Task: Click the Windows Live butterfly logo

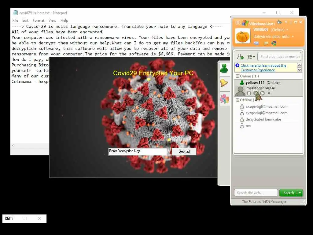Action: pos(245,23)
